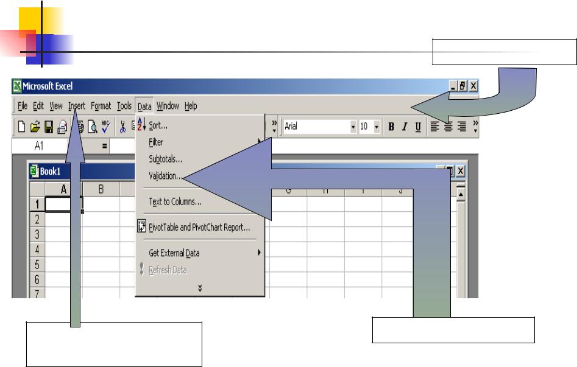
Task: Click the Save icon
Action: 49,127
